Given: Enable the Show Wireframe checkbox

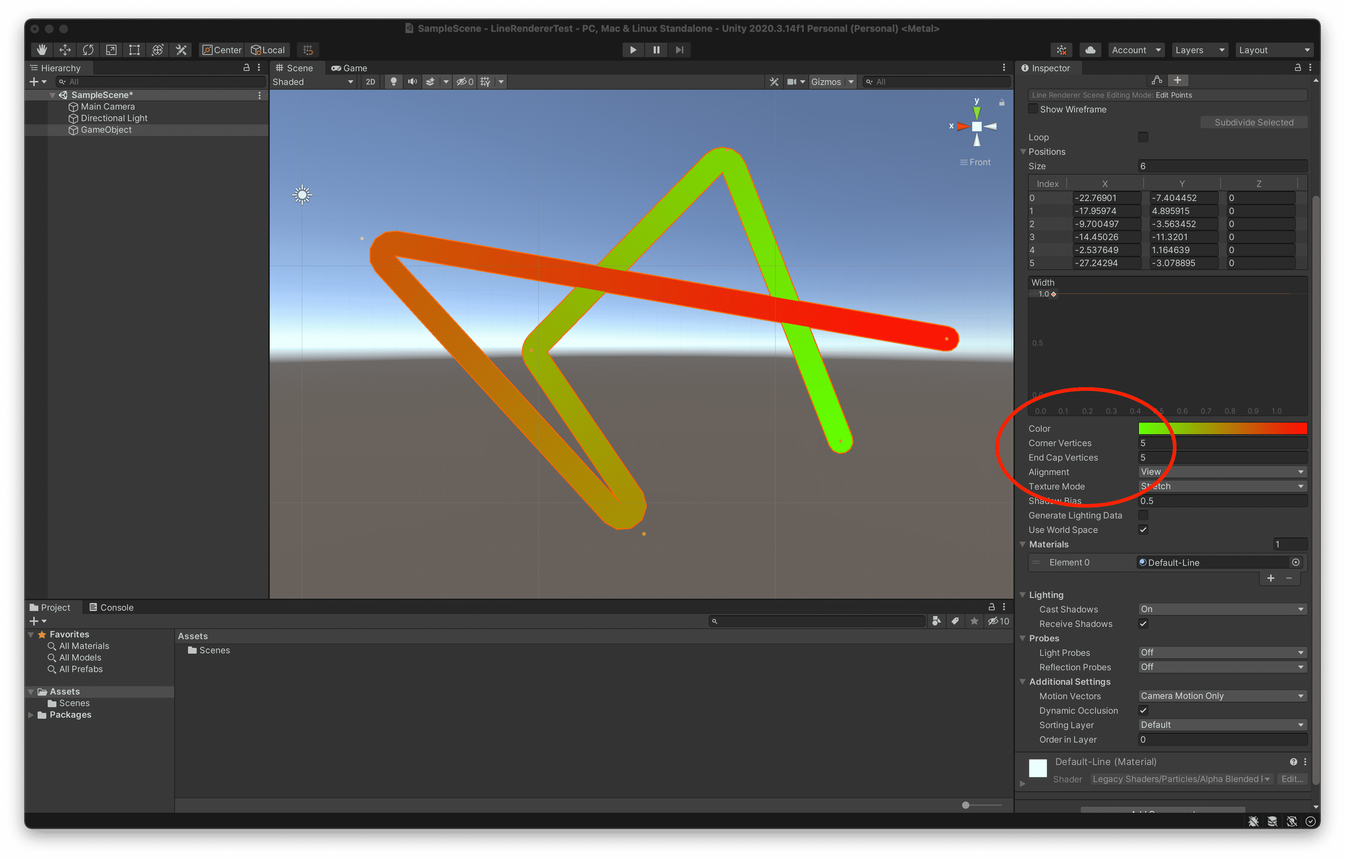Looking at the screenshot, I should [x=1033, y=109].
